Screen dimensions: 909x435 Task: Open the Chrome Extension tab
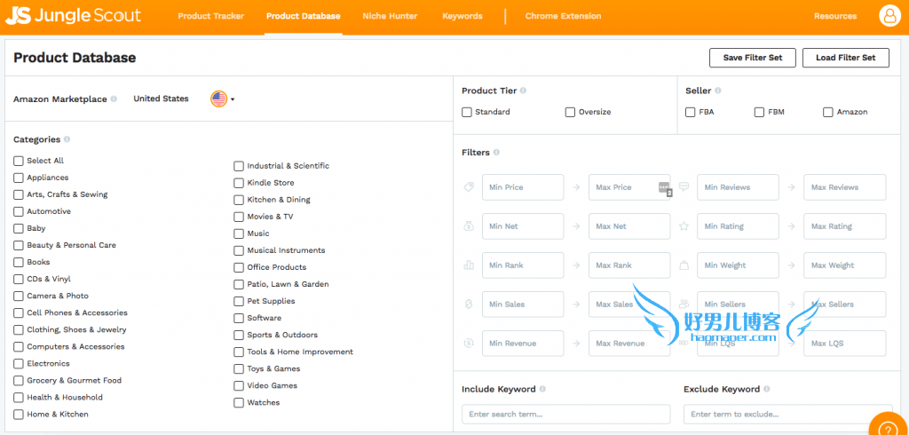[563, 16]
